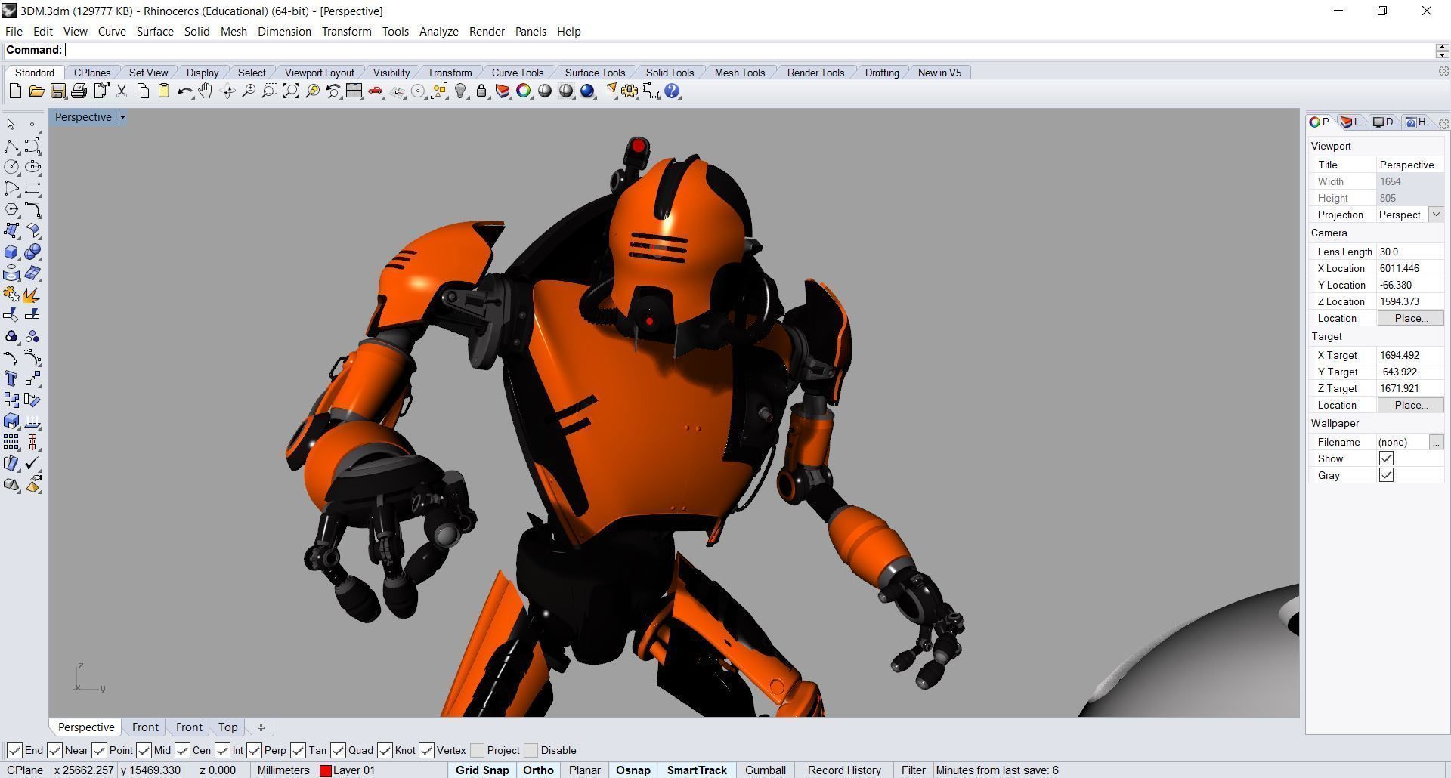This screenshot has height=778, width=1451.
Task: Select the Box solid tool
Action: [x=11, y=252]
